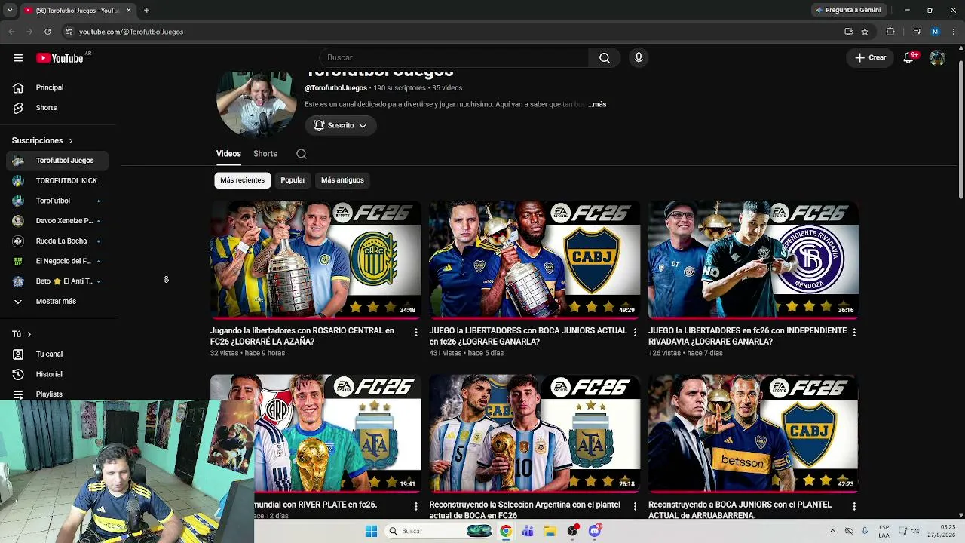Search within the channel using the magnifier
Image resolution: width=965 pixels, height=543 pixels.
tap(302, 154)
